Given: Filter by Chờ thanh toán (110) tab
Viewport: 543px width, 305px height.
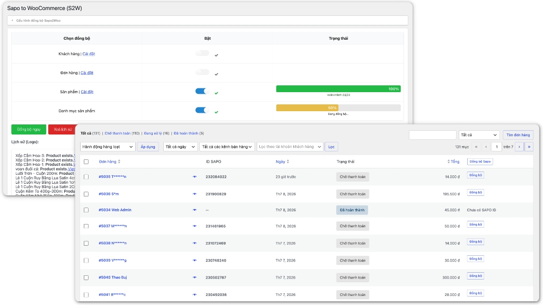Looking at the screenshot, I should click(122, 133).
